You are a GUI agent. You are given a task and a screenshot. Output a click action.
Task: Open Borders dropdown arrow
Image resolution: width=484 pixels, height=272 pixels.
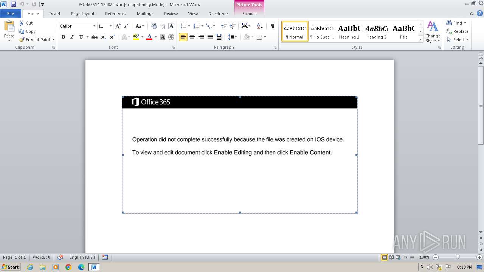pos(265,37)
